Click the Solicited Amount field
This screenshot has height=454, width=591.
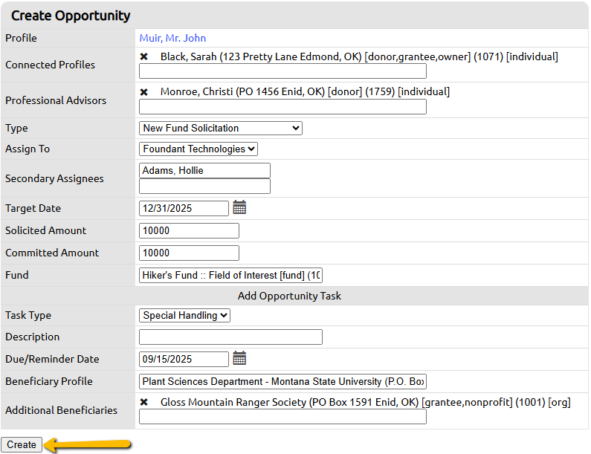(x=189, y=230)
